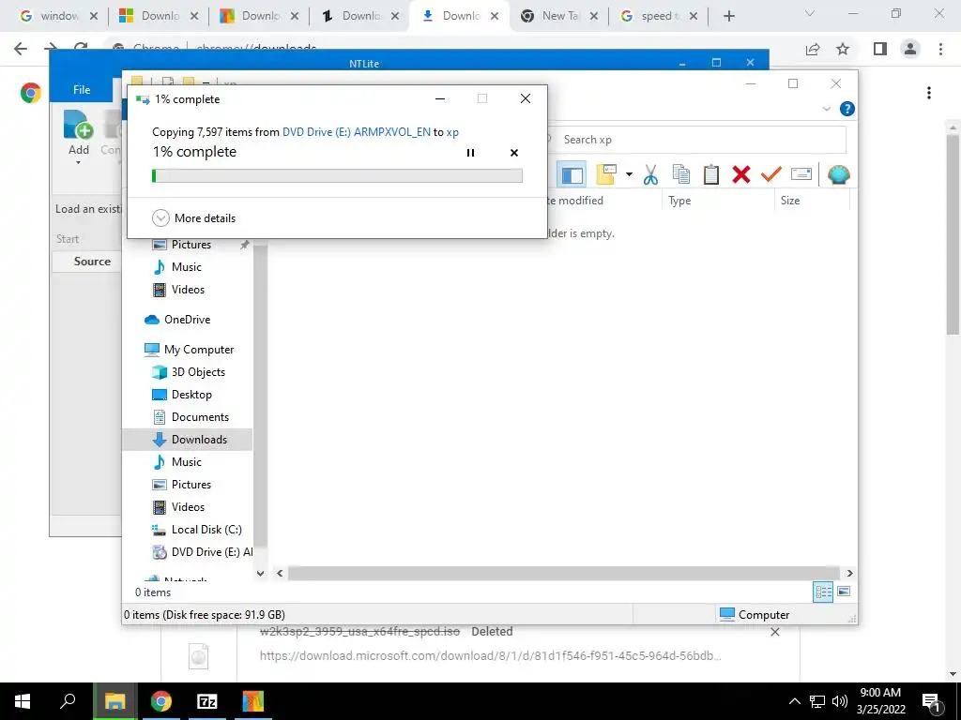Toggle the navigation pane toolbar icon

(572, 174)
